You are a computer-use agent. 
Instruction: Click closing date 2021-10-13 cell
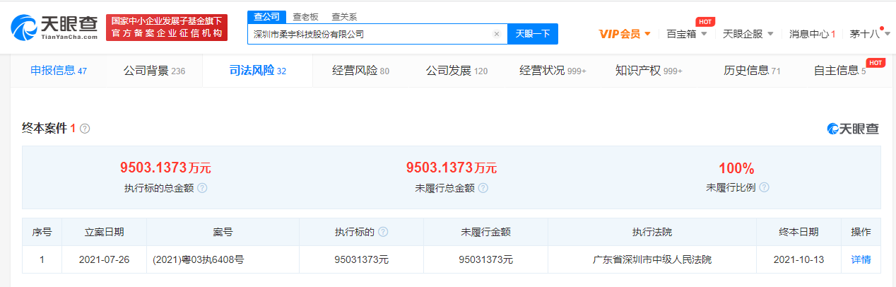point(798,259)
